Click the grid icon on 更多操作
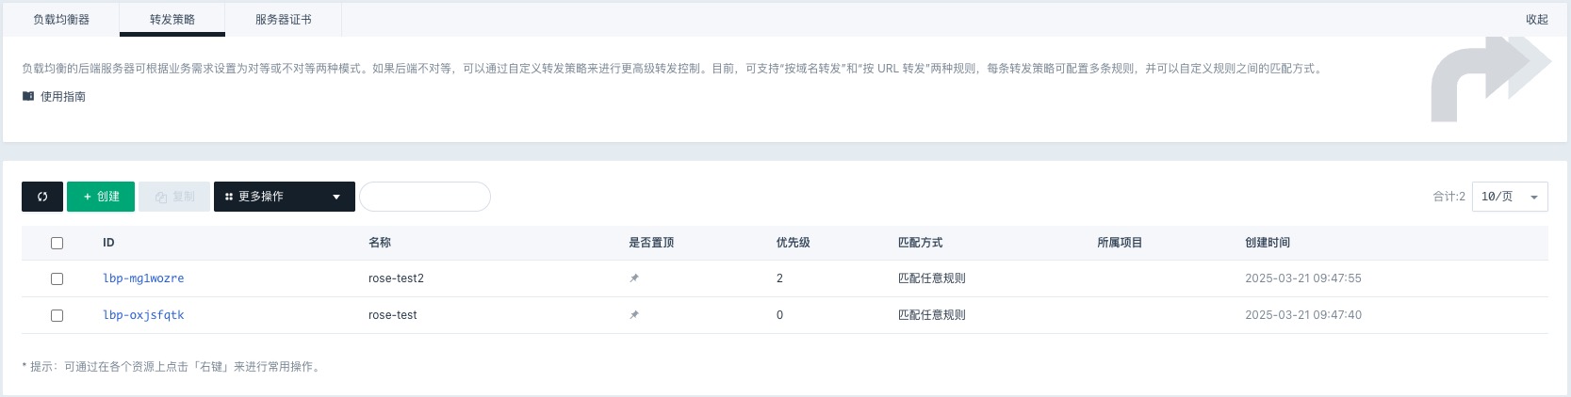Viewport: 1571px width, 397px height. pyautogui.click(x=229, y=197)
